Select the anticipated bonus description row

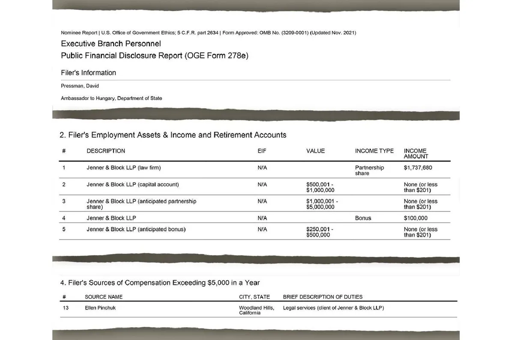click(136, 229)
